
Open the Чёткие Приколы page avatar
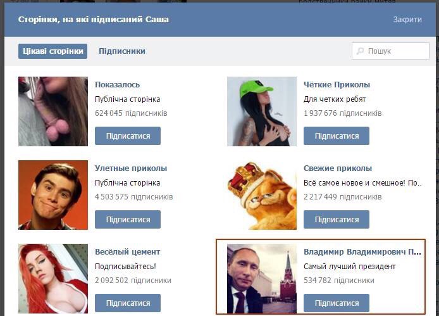click(262, 111)
